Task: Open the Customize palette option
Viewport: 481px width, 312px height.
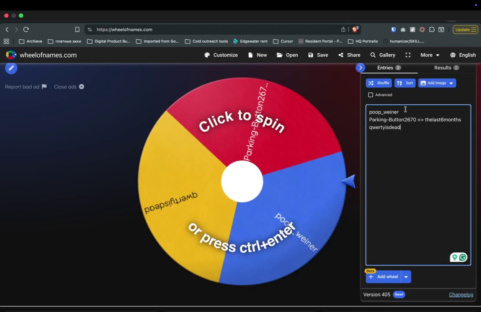Action: tap(221, 55)
